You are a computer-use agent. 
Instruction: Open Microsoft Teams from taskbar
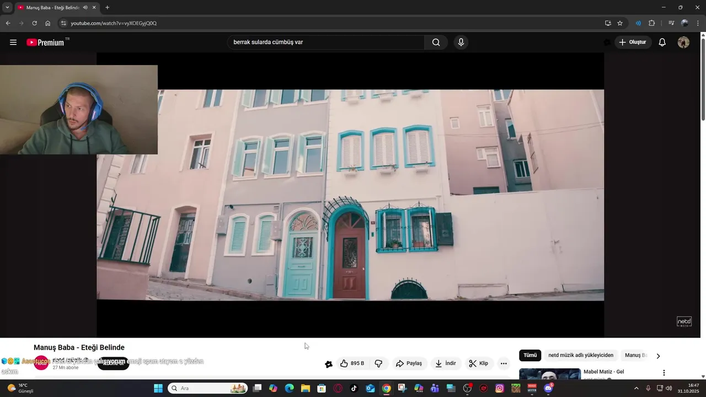click(x=435, y=388)
